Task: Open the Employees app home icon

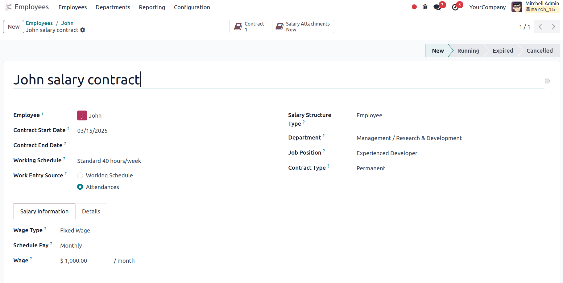Action: point(9,7)
